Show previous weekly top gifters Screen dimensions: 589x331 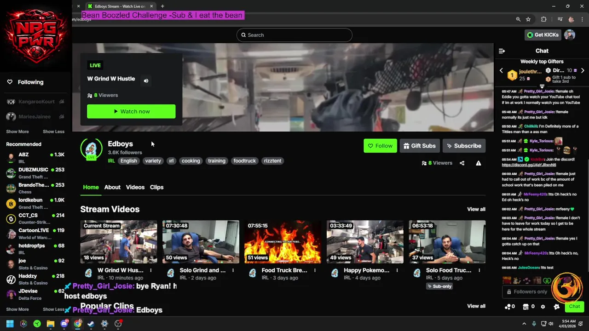(x=502, y=71)
